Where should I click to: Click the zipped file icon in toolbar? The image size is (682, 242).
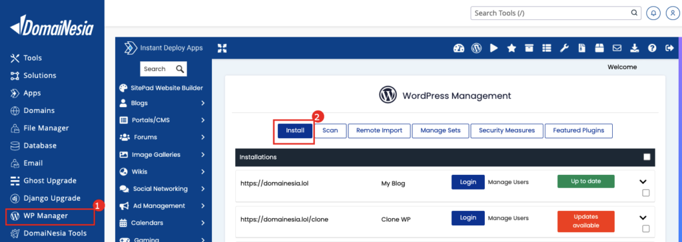[x=581, y=49]
